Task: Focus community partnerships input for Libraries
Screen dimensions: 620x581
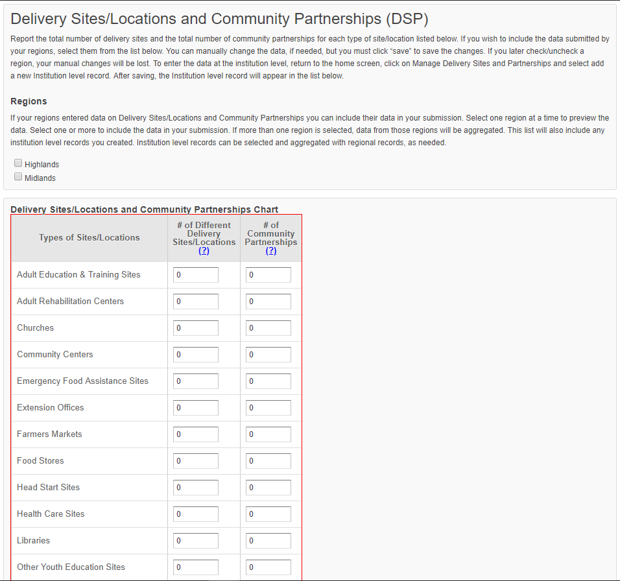Action: (x=268, y=541)
